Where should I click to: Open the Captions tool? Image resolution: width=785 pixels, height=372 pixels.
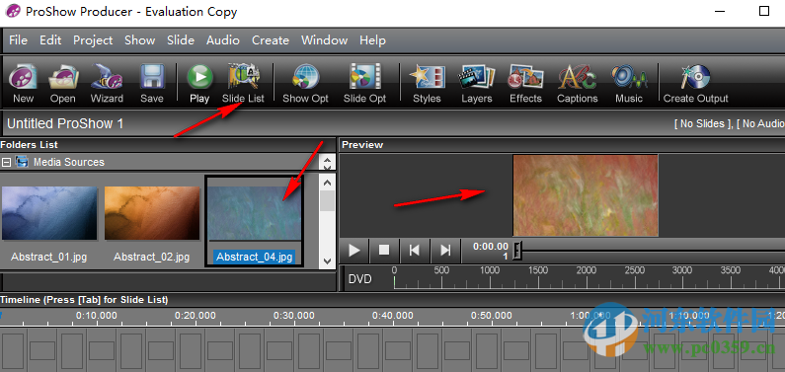[x=578, y=84]
